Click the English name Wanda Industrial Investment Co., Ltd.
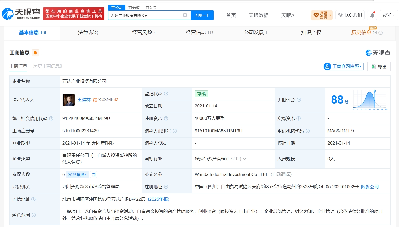The image size is (399, 227). [231, 175]
